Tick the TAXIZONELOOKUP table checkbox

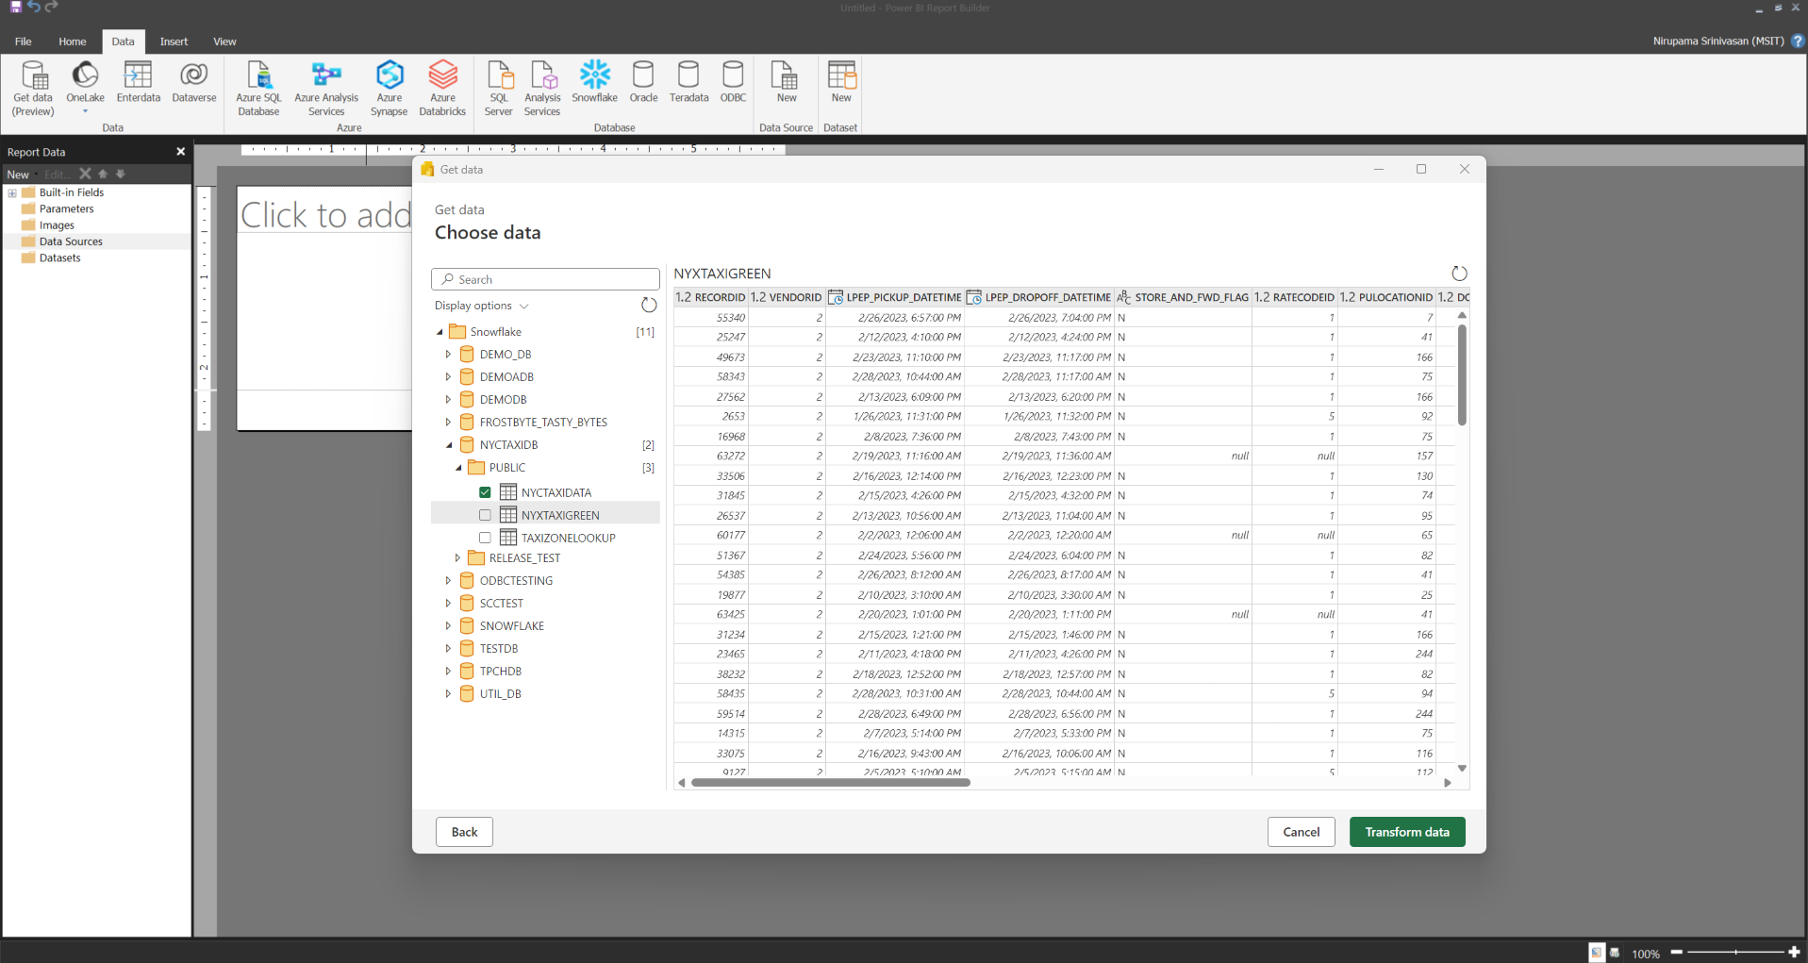pyautogui.click(x=485, y=538)
